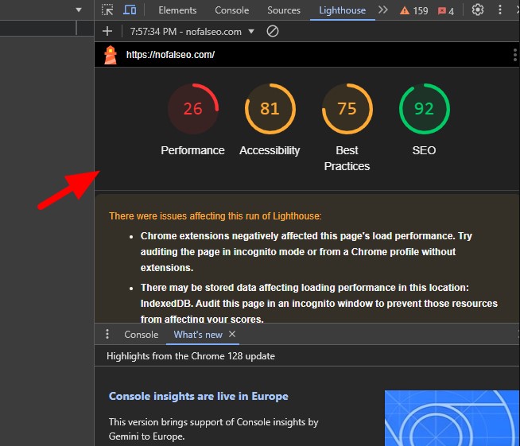
Task: Expand the dropdown arrow in the left pane
Action: pos(79,10)
